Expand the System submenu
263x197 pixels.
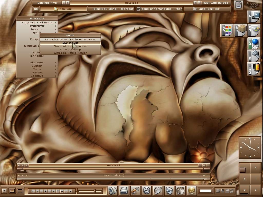[x=37, y=66]
